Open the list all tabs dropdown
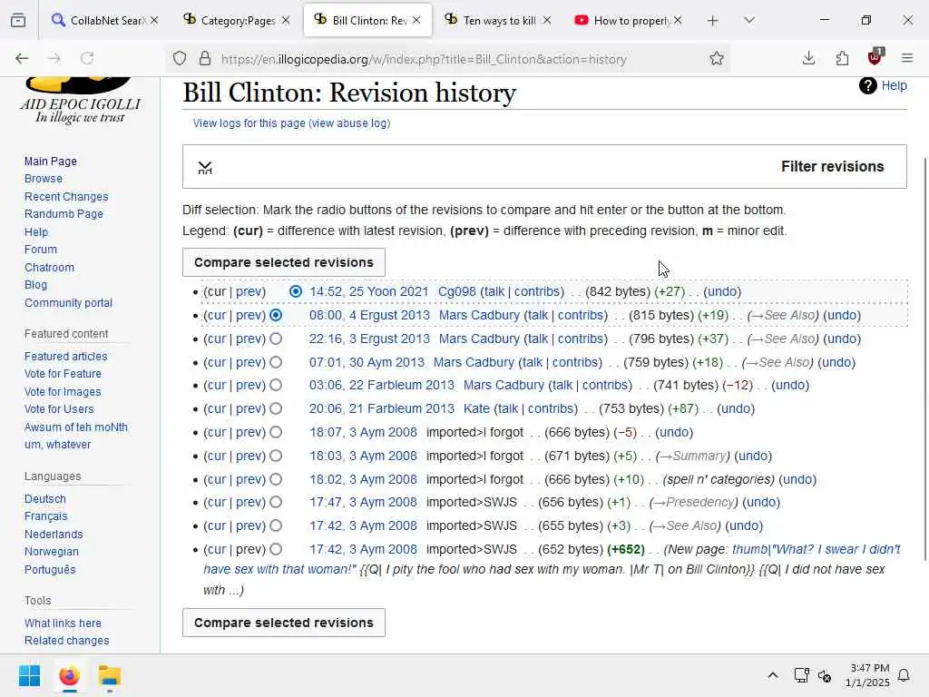 coord(749,21)
